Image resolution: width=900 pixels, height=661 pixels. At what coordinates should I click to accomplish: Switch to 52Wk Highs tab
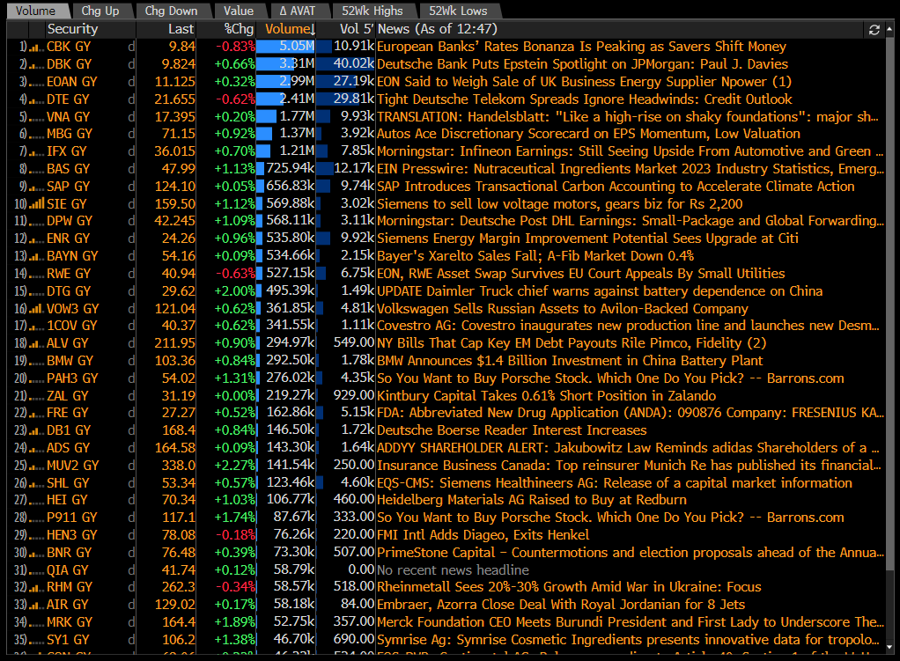(x=373, y=11)
